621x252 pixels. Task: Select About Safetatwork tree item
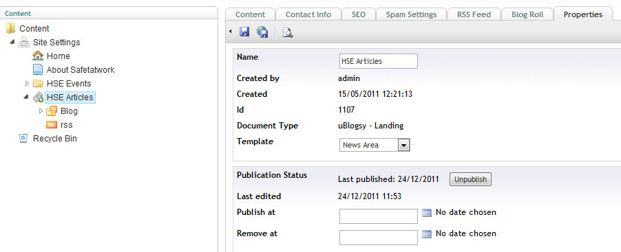click(x=81, y=70)
